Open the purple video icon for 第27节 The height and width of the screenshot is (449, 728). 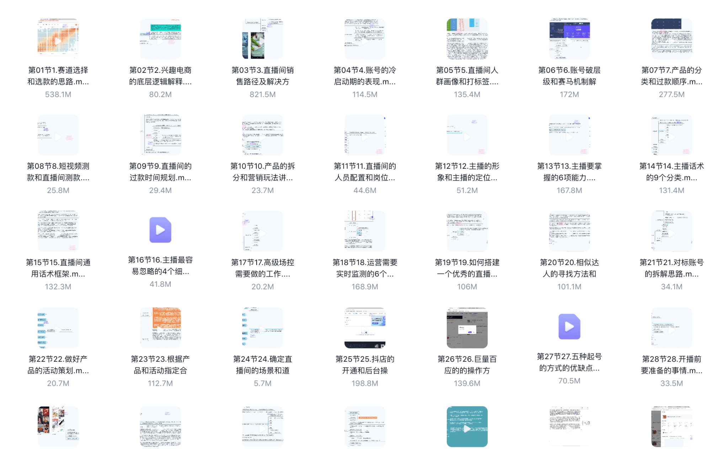(x=569, y=326)
